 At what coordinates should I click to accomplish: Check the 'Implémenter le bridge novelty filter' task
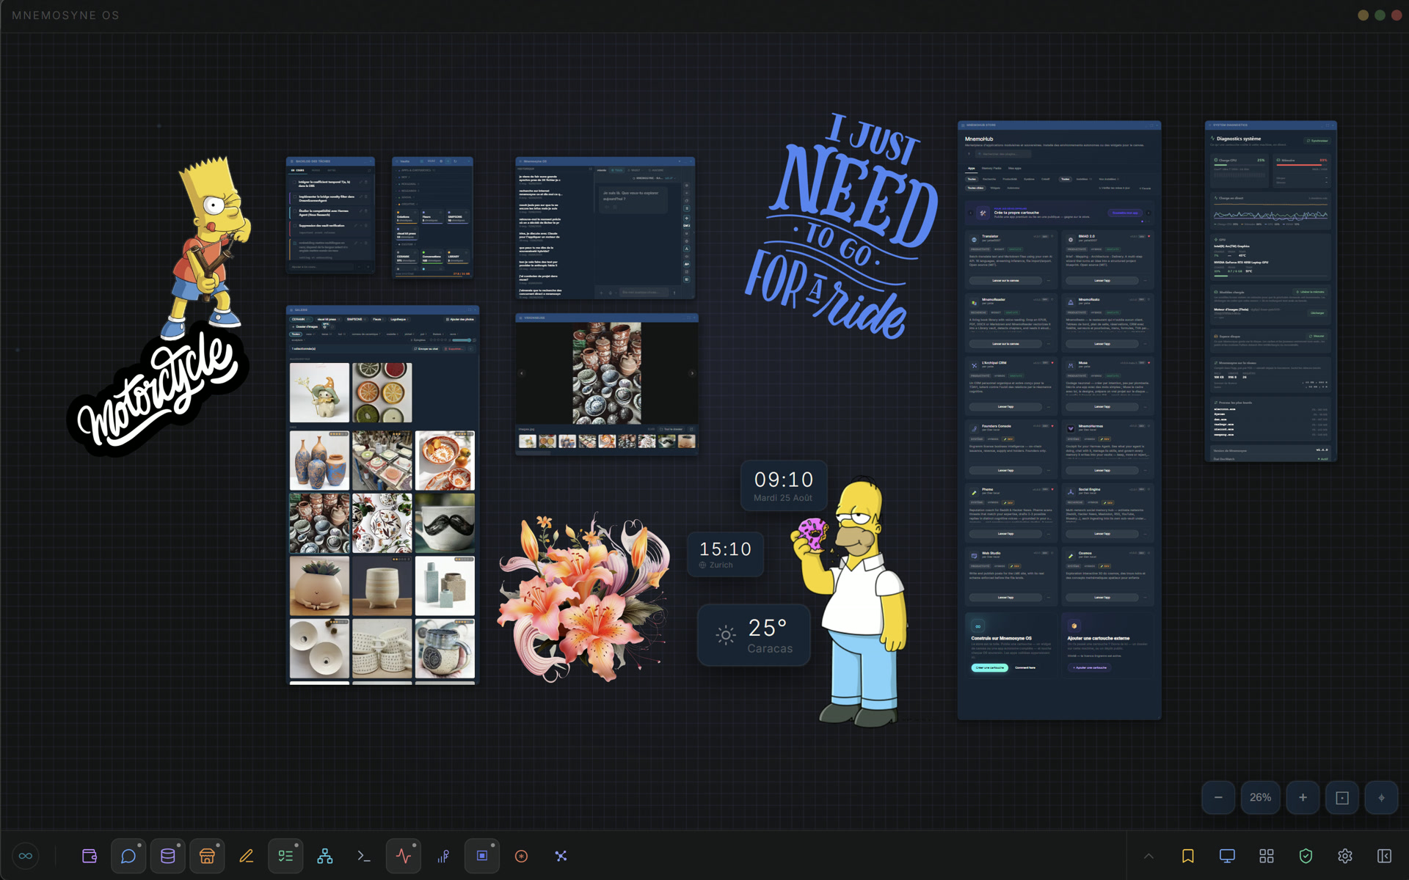(x=295, y=197)
